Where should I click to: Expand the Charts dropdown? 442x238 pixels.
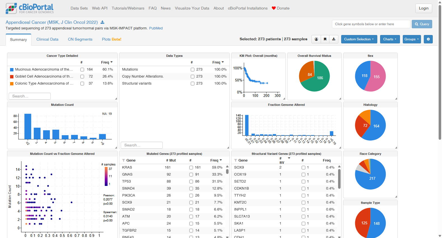(x=390, y=39)
